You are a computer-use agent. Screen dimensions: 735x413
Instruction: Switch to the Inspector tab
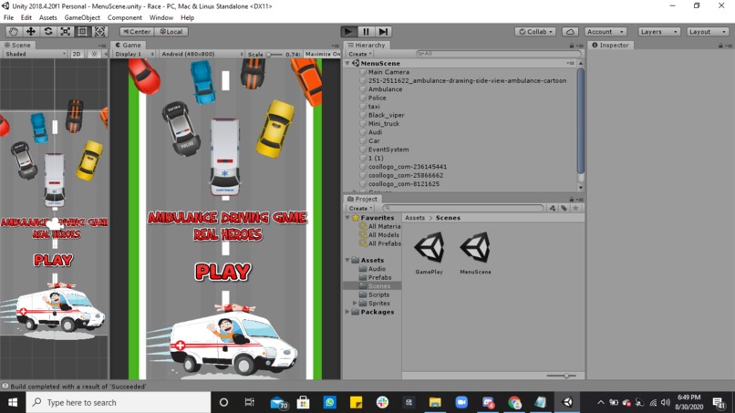pos(610,45)
